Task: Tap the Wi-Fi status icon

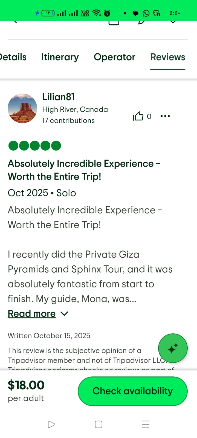Action: [97, 13]
